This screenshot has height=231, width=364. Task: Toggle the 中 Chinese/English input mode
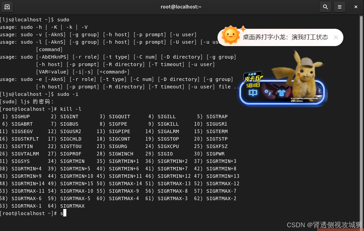tap(253, 93)
